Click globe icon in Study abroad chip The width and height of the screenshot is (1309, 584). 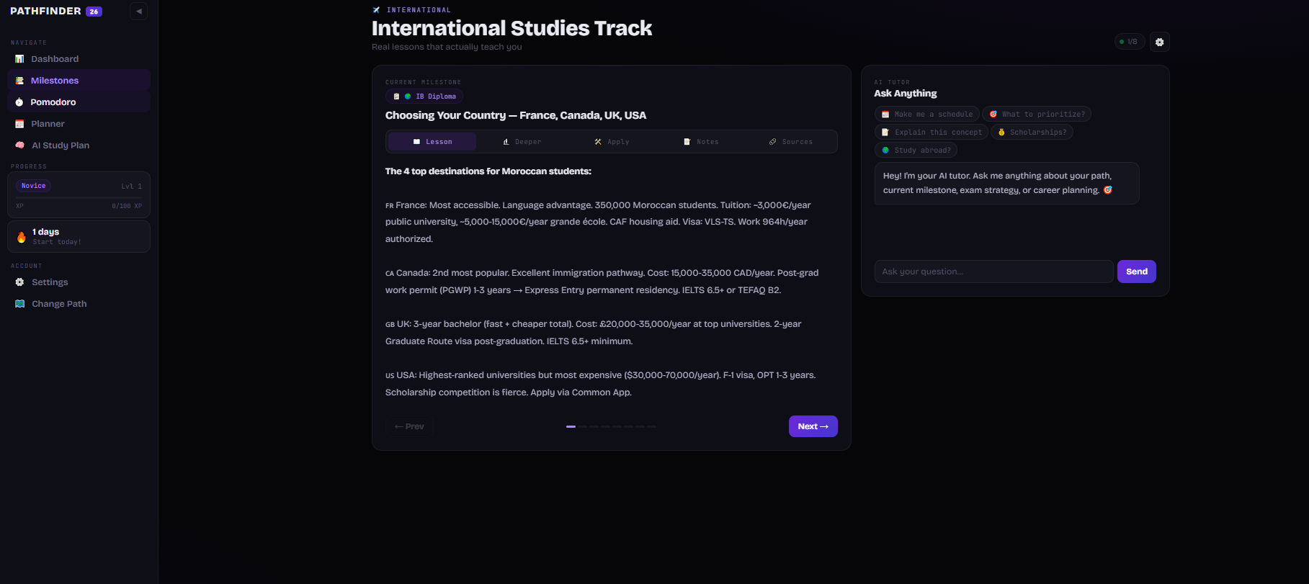[885, 151]
